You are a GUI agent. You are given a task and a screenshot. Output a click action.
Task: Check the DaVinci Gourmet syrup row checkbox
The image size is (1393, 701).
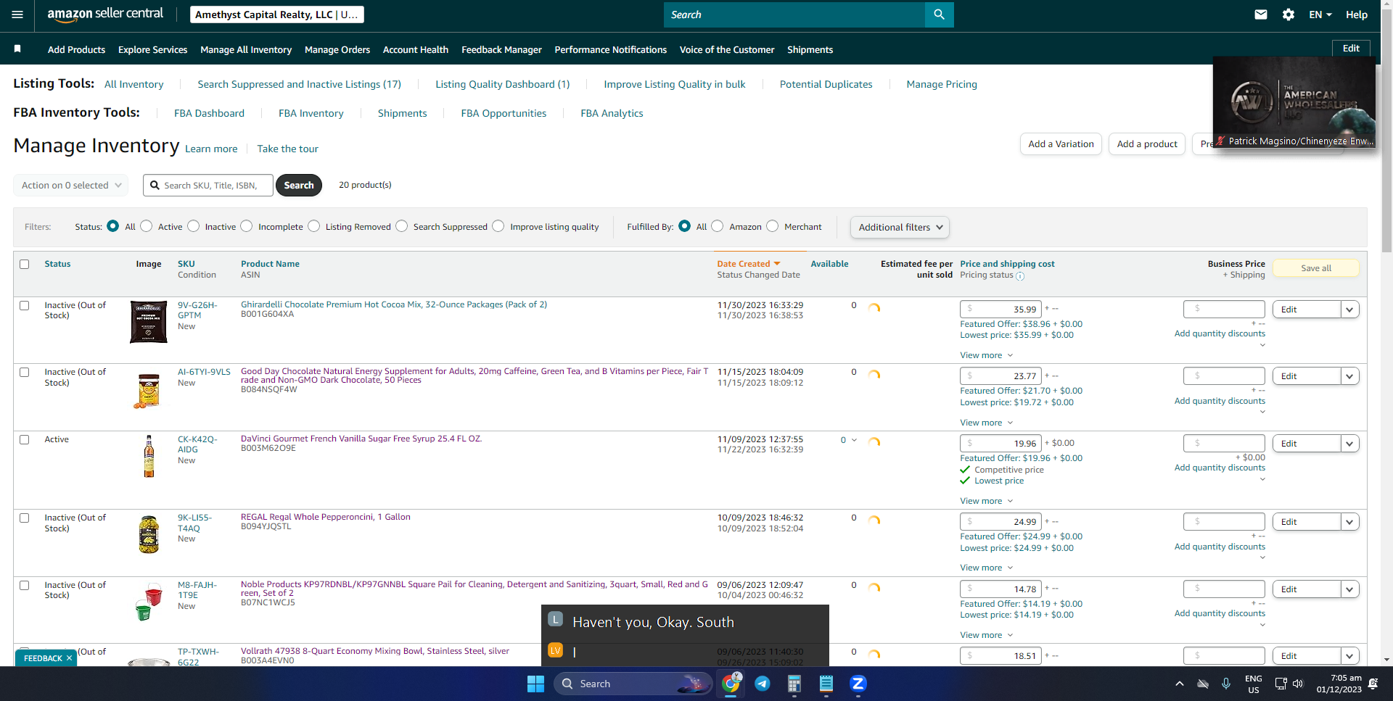(25, 439)
